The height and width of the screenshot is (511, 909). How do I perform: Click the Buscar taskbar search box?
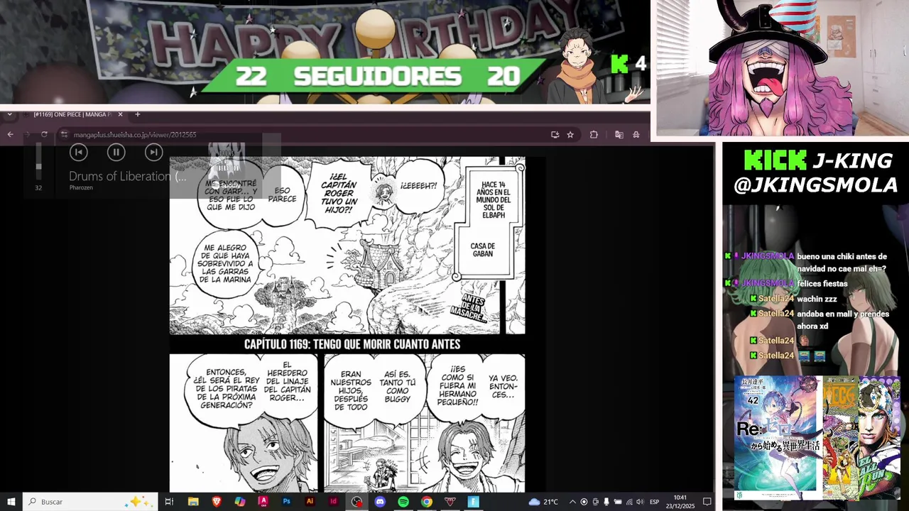(x=90, y=502)
